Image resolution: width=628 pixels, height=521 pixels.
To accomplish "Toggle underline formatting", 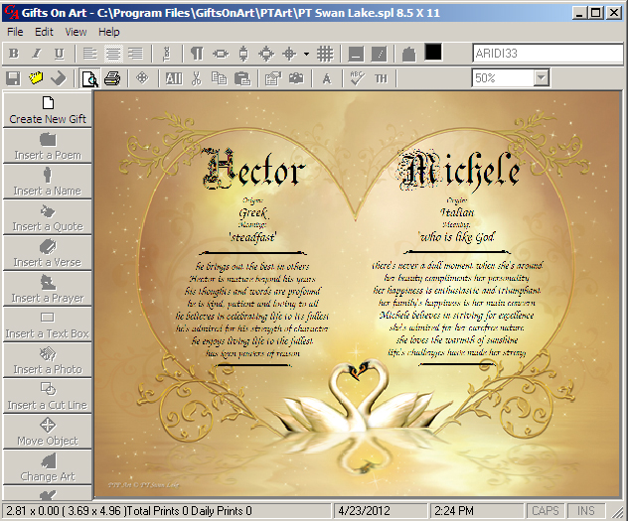I will tap(60, 54).
